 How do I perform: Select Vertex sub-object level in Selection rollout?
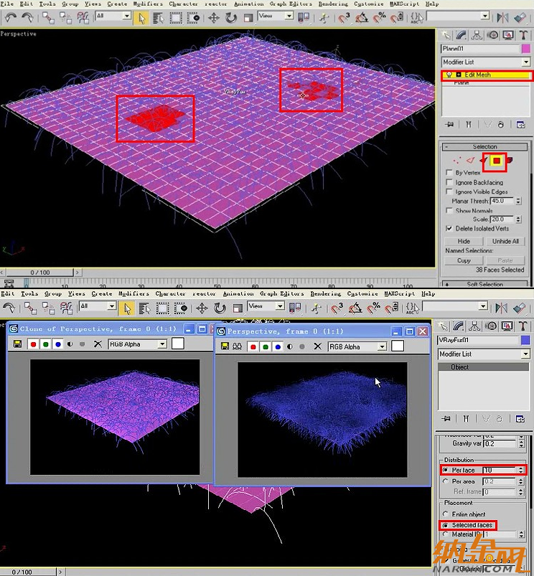click(x=456, y=161)
